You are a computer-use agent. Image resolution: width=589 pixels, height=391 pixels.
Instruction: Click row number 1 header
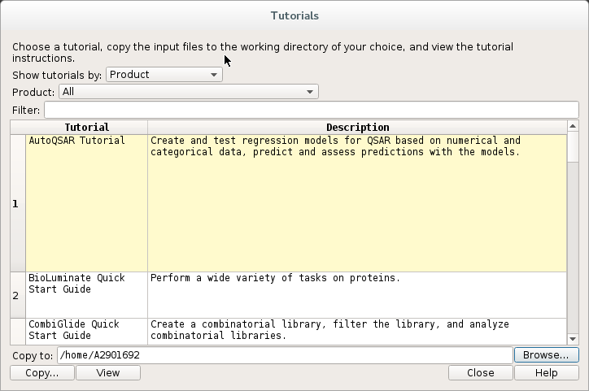(x=15, y=204)
